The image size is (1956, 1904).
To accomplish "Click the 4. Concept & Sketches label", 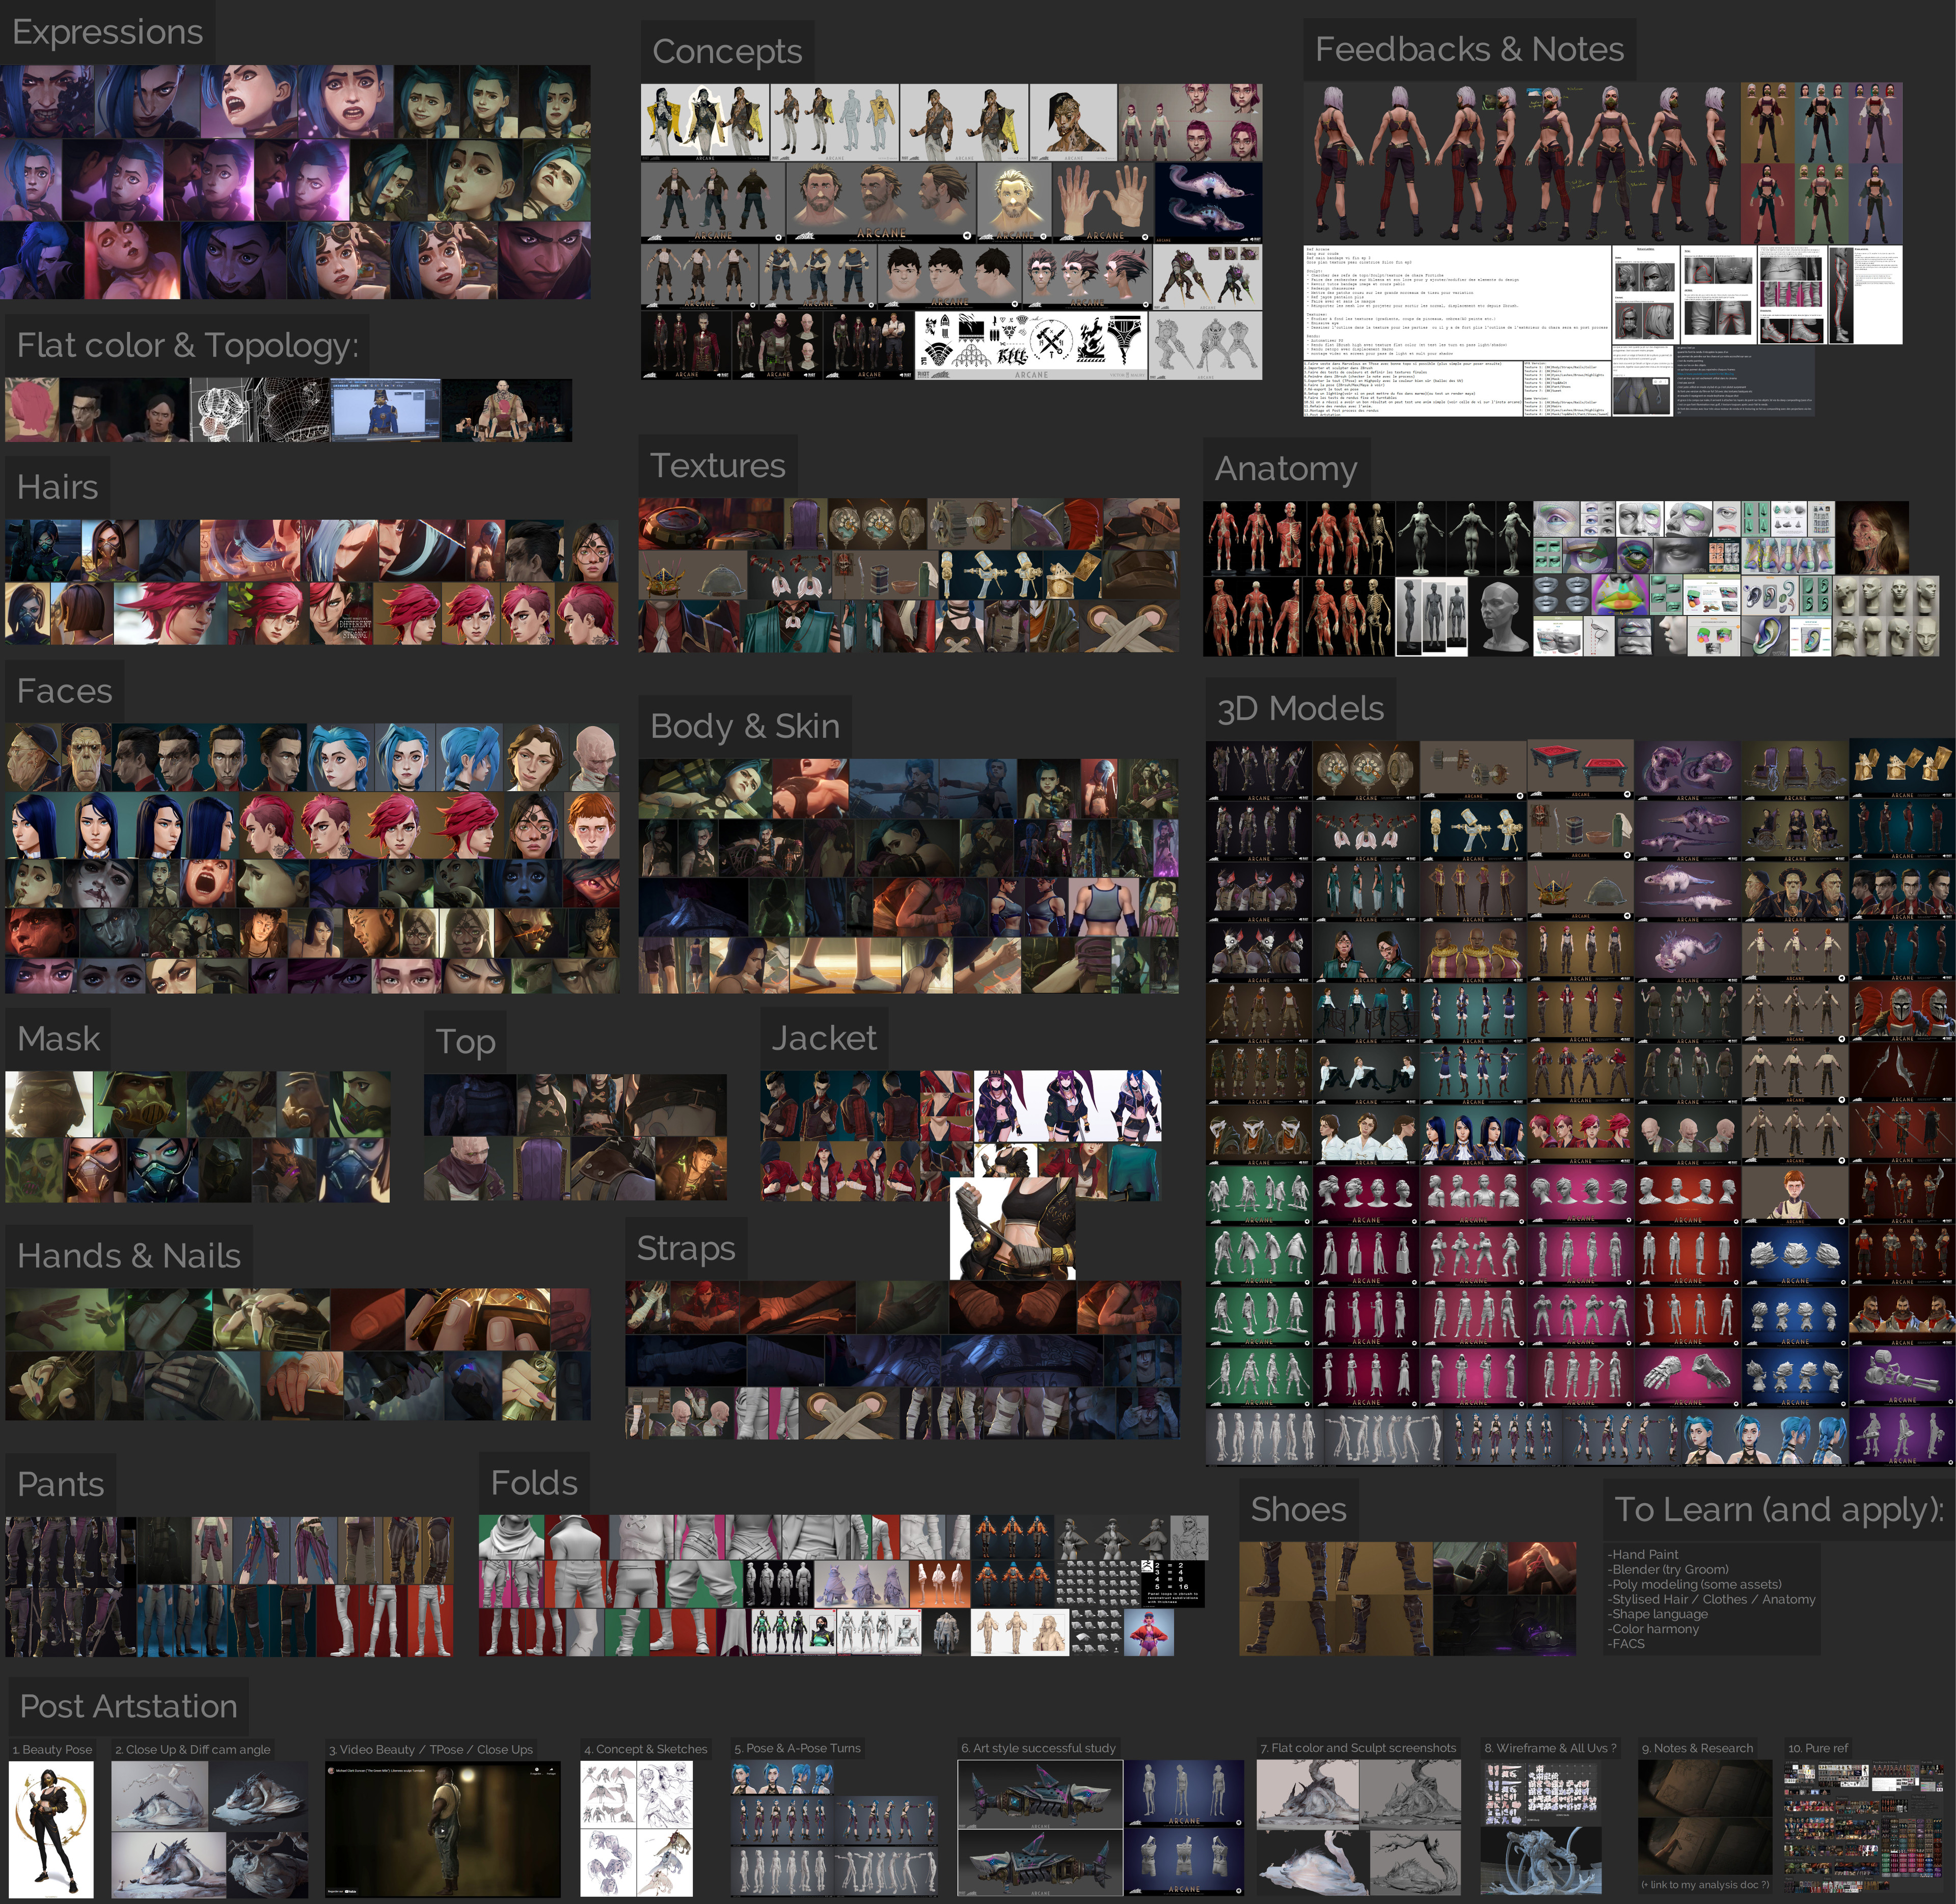I will coord(645,1750).
